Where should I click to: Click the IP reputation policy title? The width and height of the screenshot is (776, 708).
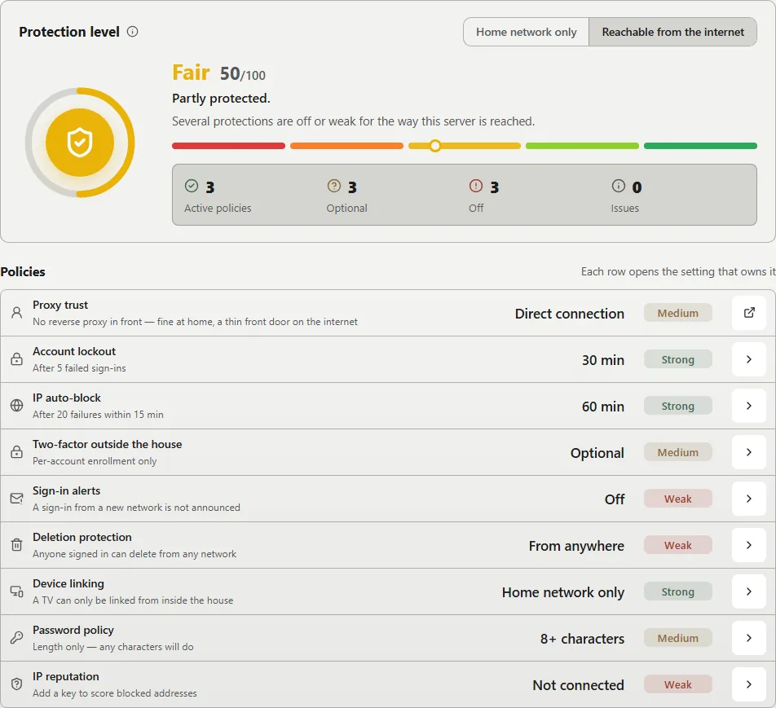tap(66, 676)
